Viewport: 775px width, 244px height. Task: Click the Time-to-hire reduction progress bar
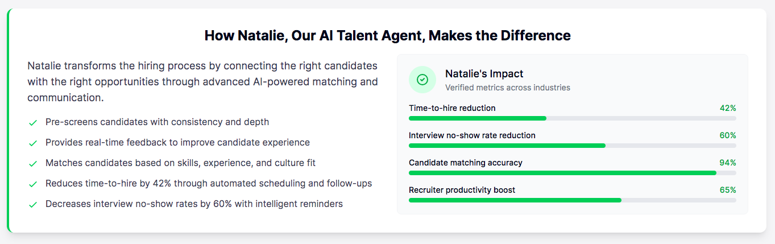[573, 118]
